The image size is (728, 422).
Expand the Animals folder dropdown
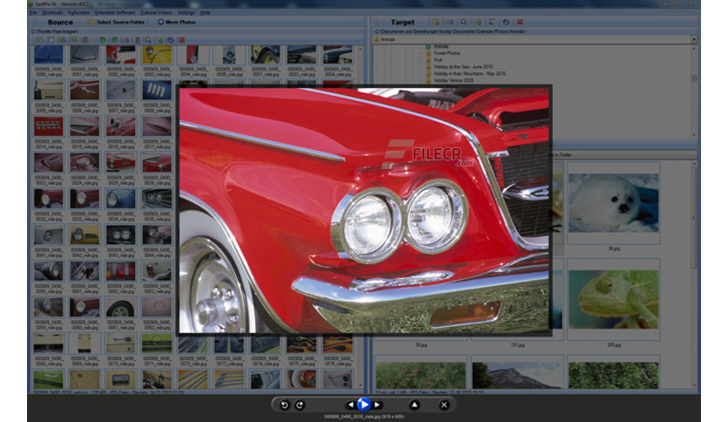(694, 39)
